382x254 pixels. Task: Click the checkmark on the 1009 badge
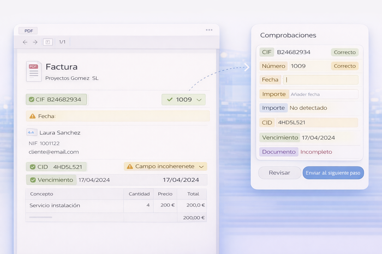pyautogui.click(x=170, y=100)
